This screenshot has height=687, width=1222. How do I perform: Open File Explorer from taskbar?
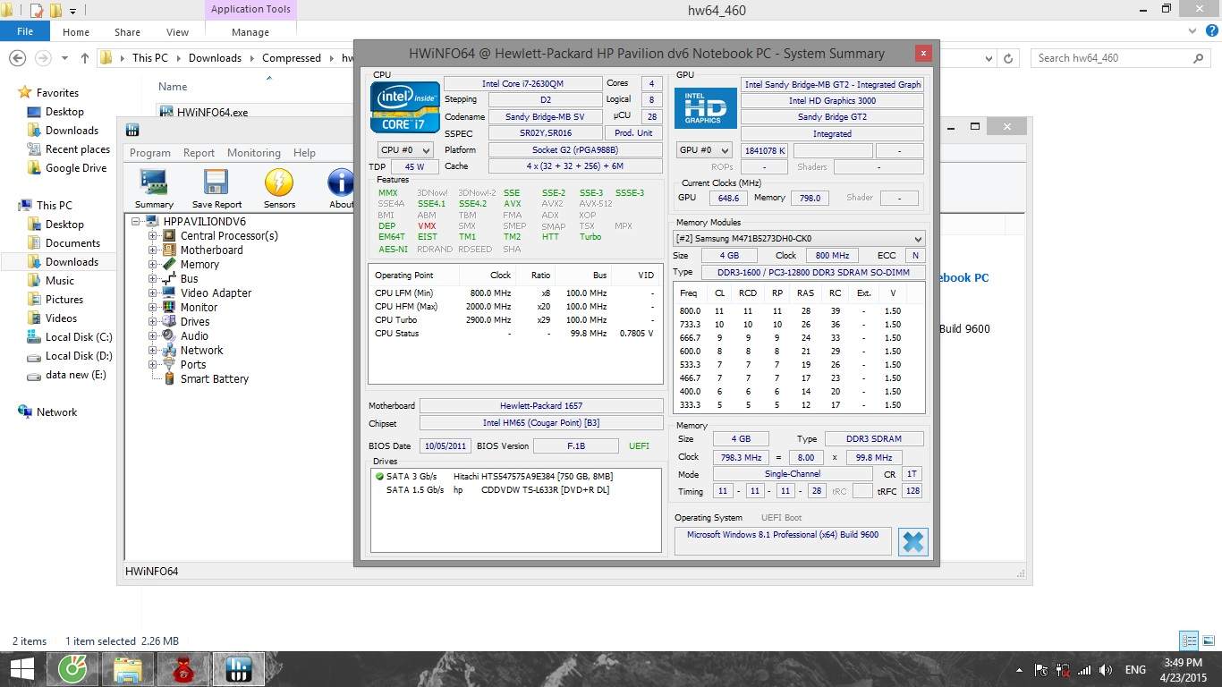click(128, 669)
